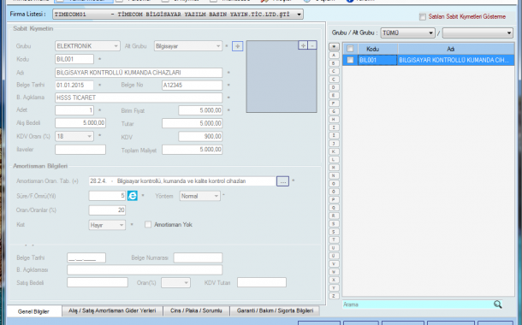Filter the list by letter A
The width and height of the screenshot is (522, 325).
point(334,56)
